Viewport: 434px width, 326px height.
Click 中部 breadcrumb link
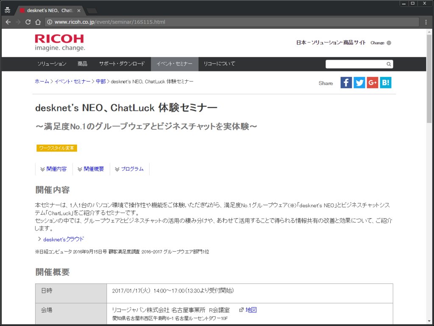click(101, 82)
